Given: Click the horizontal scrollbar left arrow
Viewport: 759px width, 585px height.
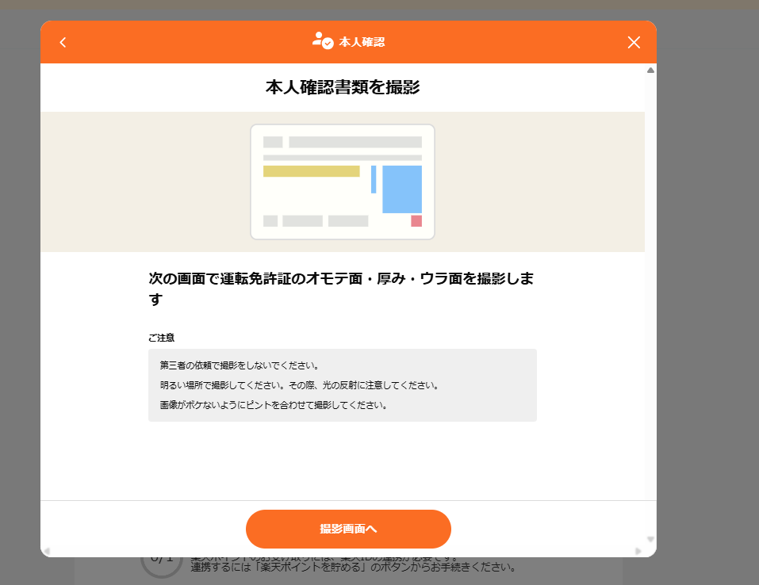Looking at the screenshot, I should pyautogui.click(x=47, y=551).
